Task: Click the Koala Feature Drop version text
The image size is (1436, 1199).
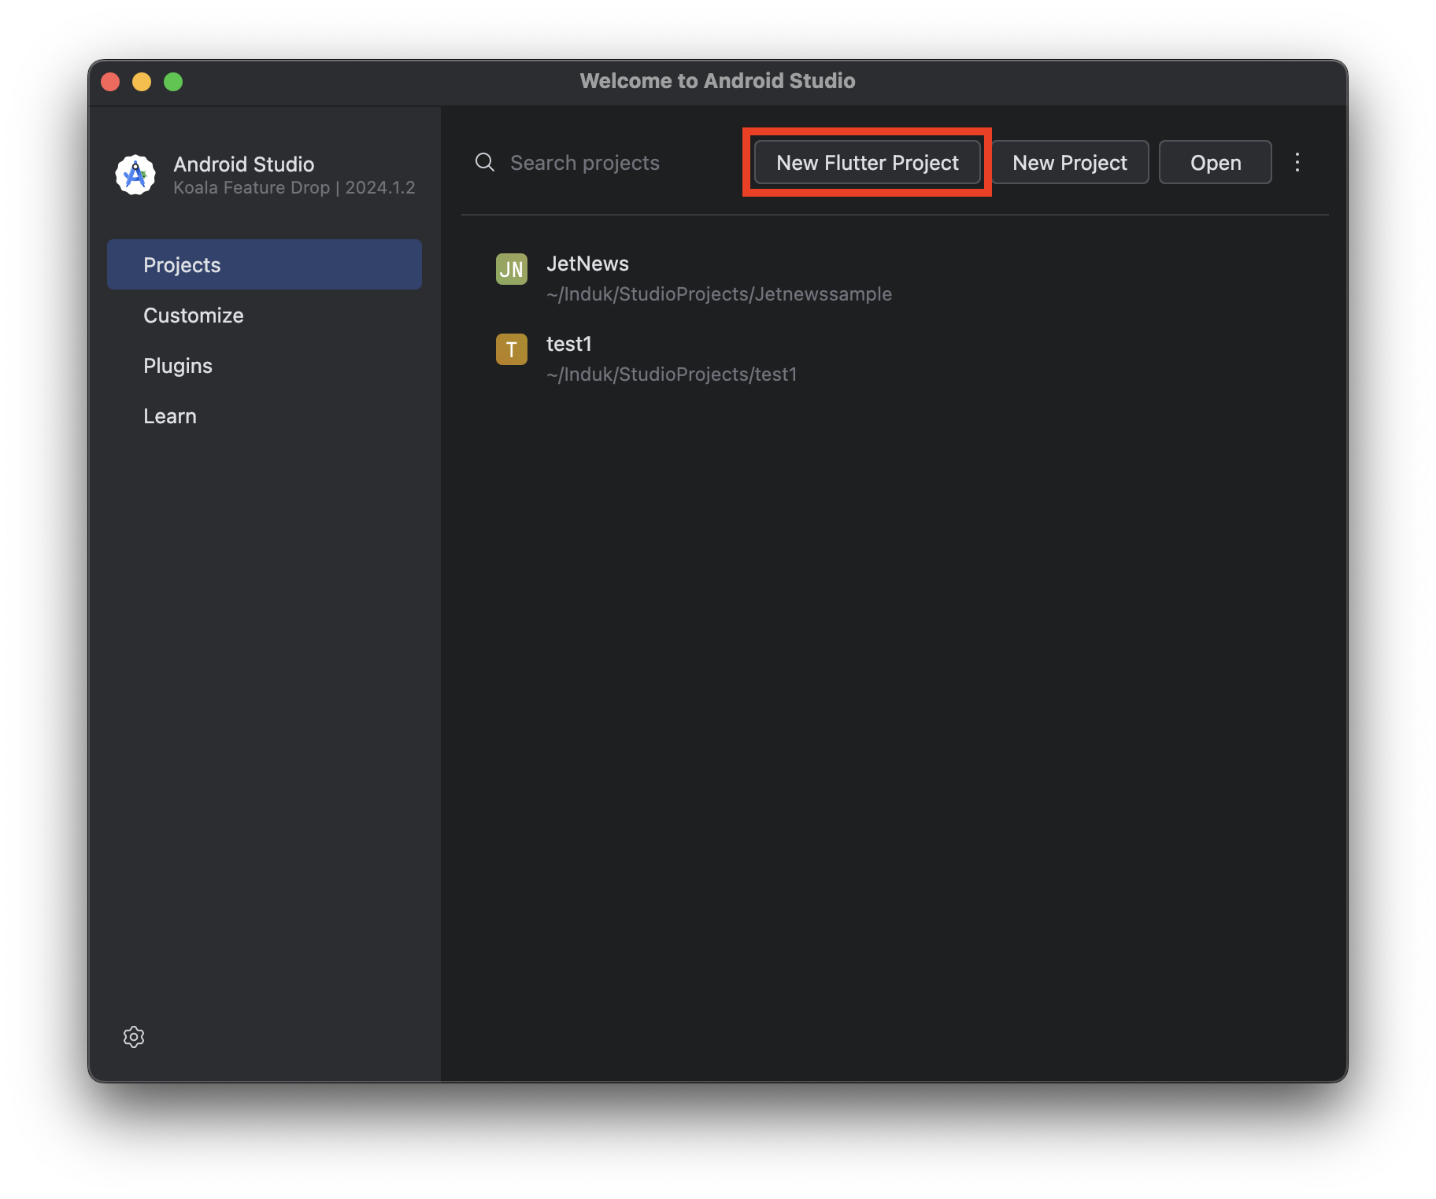Action: pos(294,187)
